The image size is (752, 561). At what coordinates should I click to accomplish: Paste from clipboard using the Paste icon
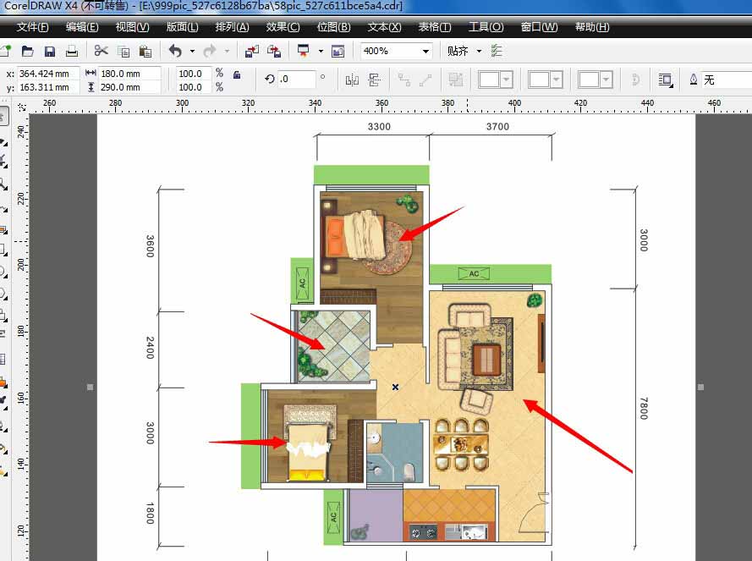click(x=145, y=51)
